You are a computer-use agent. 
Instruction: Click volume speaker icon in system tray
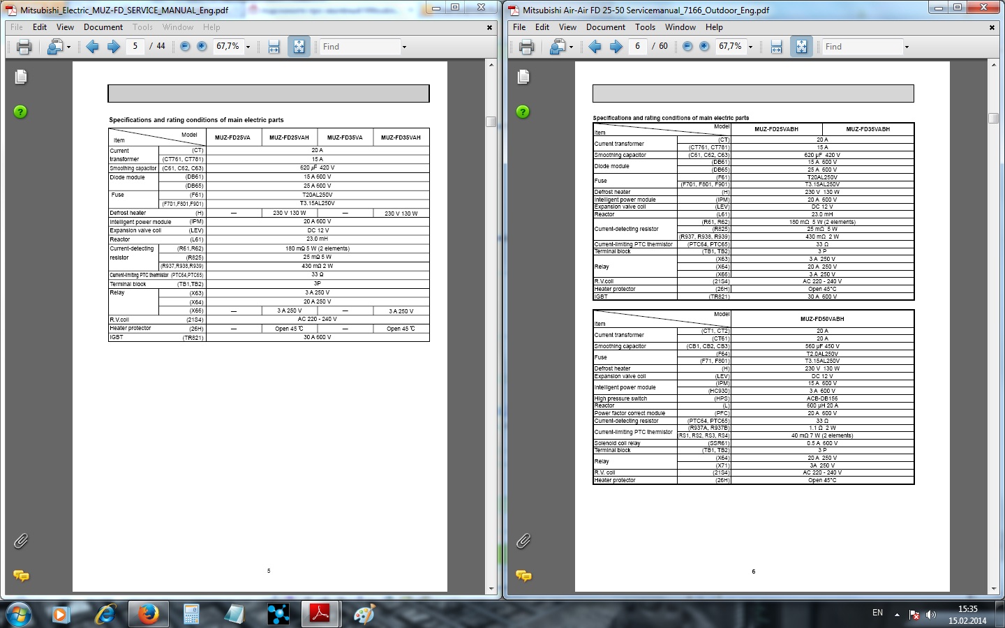pyautogui.click(x=931, y=615)
